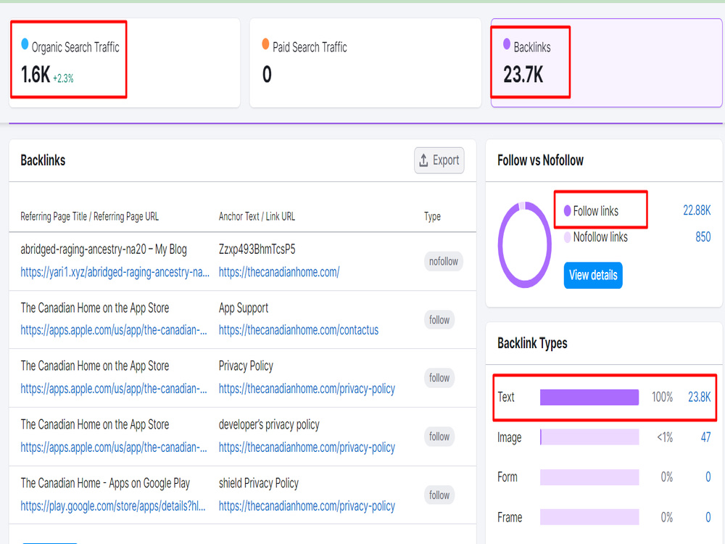Open the 47 Image backlinks count

pyautogui.click(x=705, y=437)
